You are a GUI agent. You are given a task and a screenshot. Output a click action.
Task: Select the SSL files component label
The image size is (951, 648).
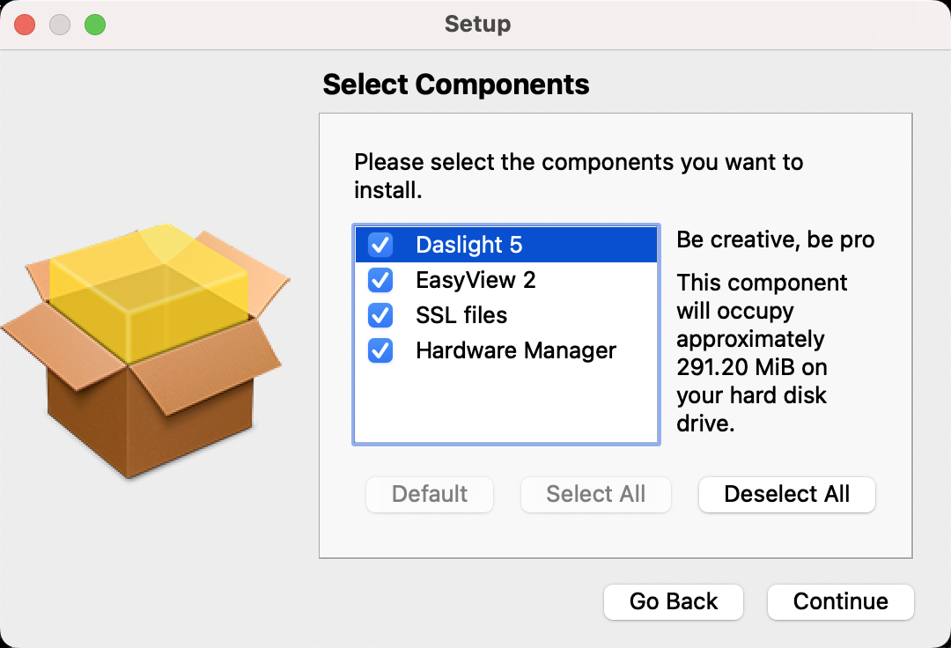[461, 315]
